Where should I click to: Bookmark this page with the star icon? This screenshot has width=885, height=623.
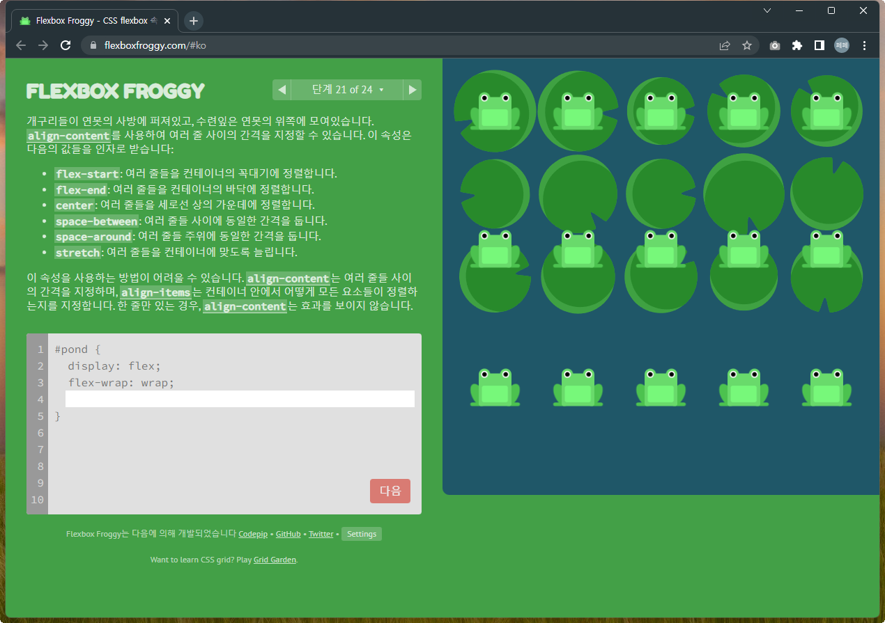(x=747, y=45)
